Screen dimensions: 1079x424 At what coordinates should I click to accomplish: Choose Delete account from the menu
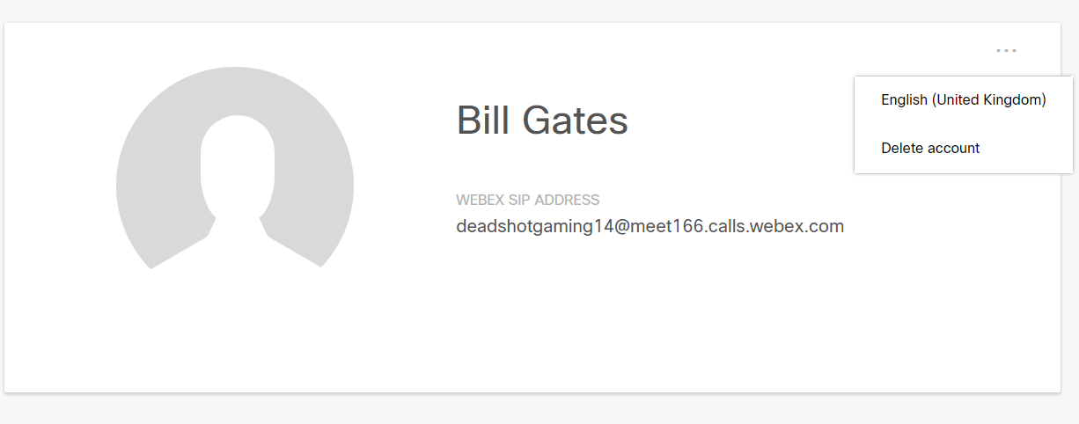(x=963, y=148)
